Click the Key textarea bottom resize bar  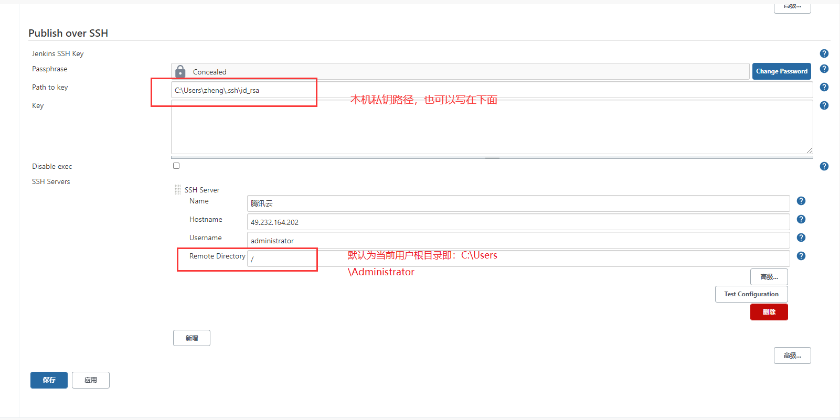click(492, 157)
